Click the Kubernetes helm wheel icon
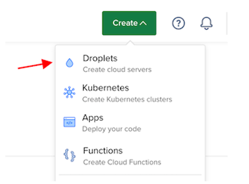This screenshot has height=184, width=249. click(x=69, y=93)
